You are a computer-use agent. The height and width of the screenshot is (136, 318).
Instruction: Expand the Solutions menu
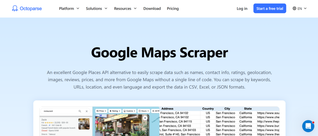coord(97,8)
